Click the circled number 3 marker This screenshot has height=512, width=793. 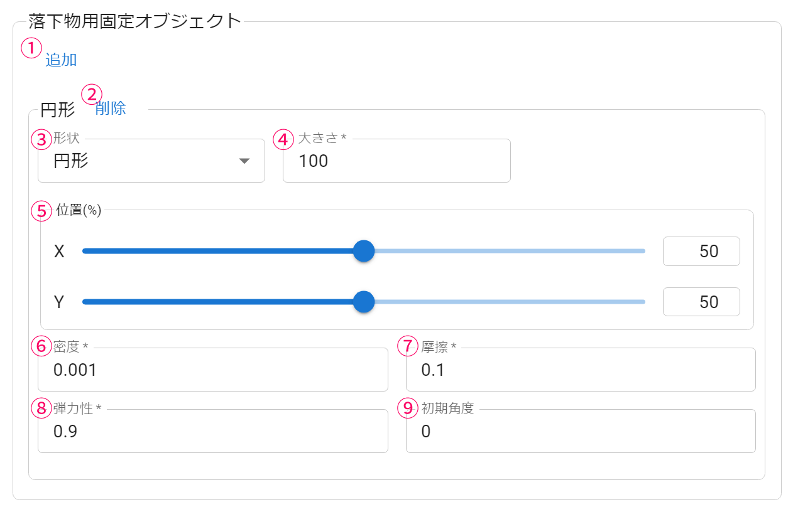[x=41, y=139]
